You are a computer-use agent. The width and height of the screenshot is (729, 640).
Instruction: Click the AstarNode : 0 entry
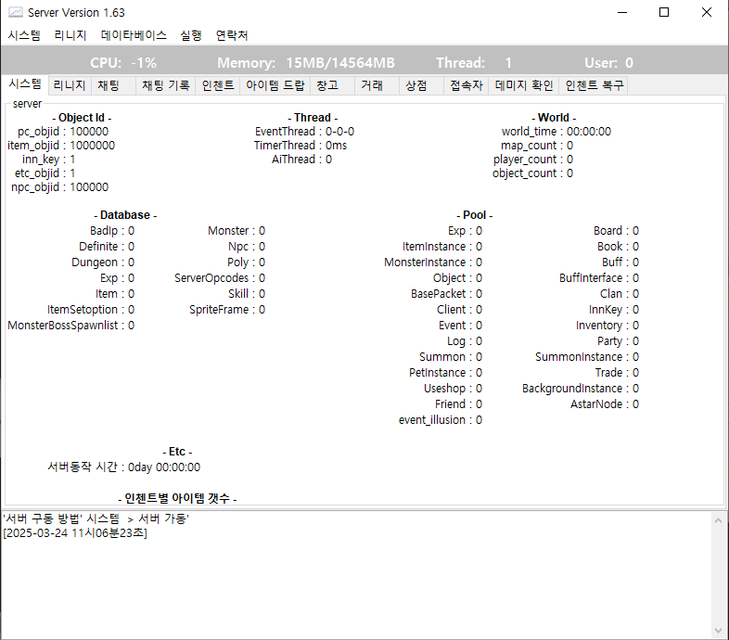pyautogui.click(x=605, y=404)
